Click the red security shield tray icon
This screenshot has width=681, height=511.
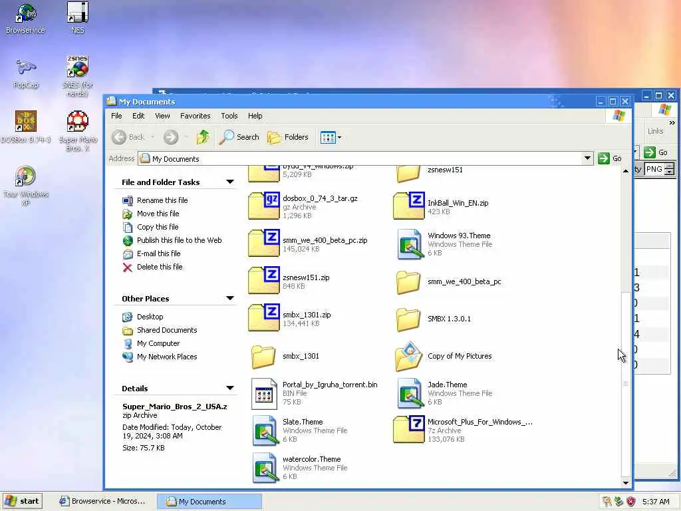coord(631,502)
